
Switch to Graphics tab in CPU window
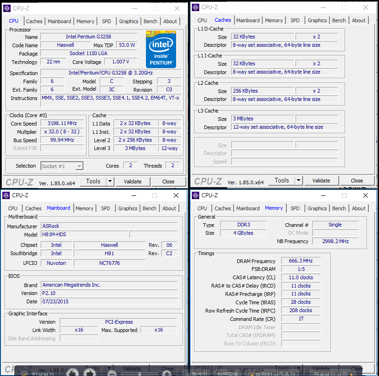coord(129,21)
